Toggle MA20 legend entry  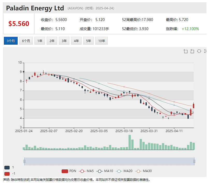click(124, 171)
